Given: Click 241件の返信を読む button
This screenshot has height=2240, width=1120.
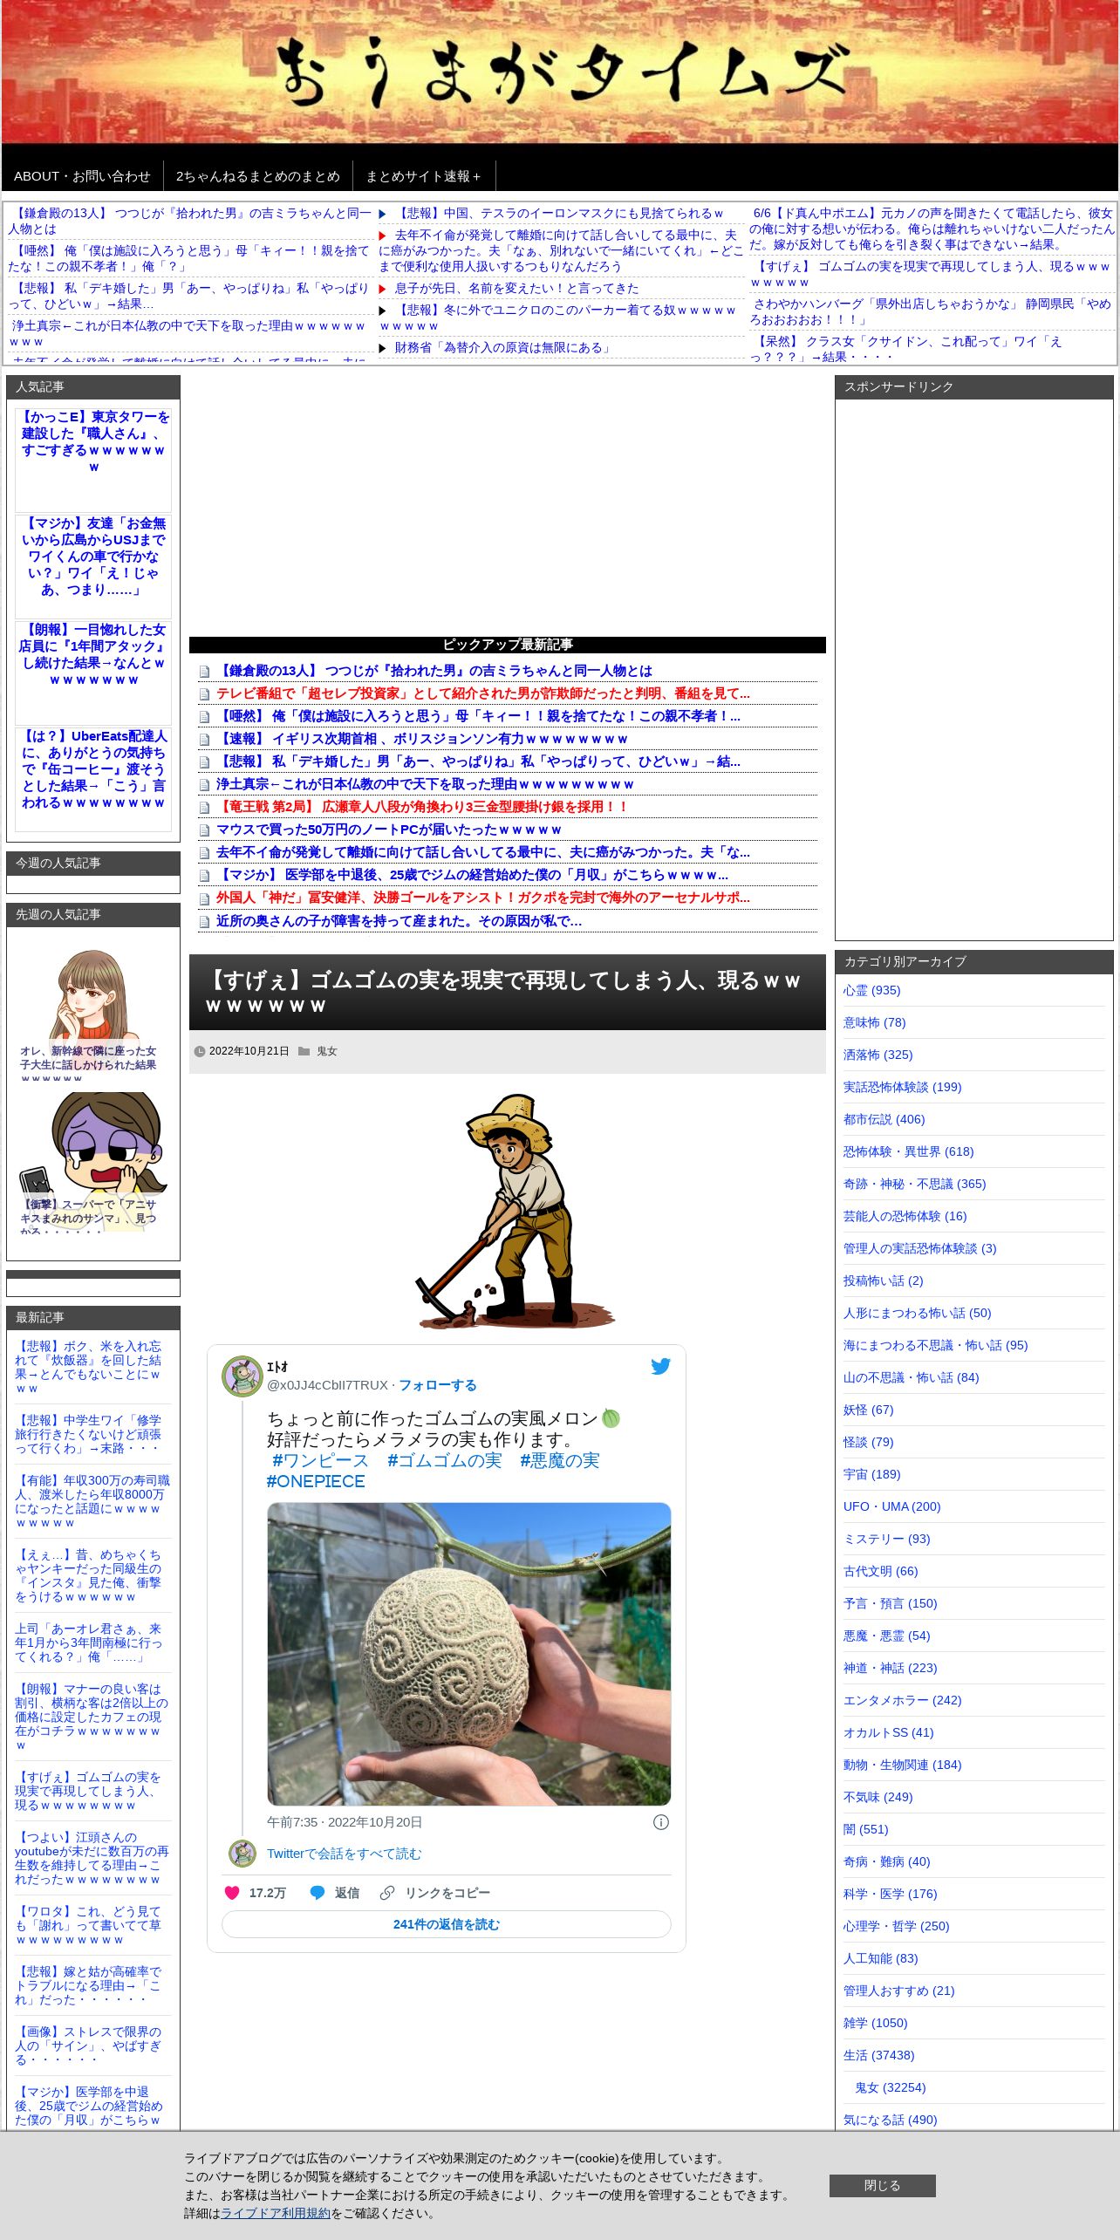Looking at the screenshot, I should click(x=447, y=1924).
